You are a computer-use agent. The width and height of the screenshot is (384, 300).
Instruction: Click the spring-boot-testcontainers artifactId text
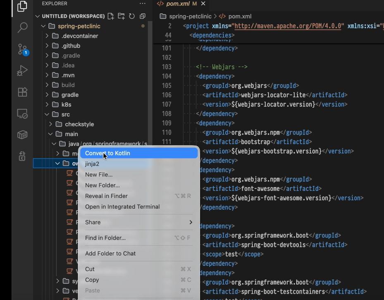[x=283, y=291]
